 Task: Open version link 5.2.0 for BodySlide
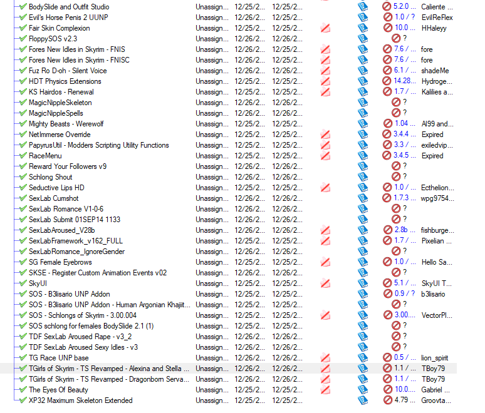pyautogui.click(x=404, y=6)
